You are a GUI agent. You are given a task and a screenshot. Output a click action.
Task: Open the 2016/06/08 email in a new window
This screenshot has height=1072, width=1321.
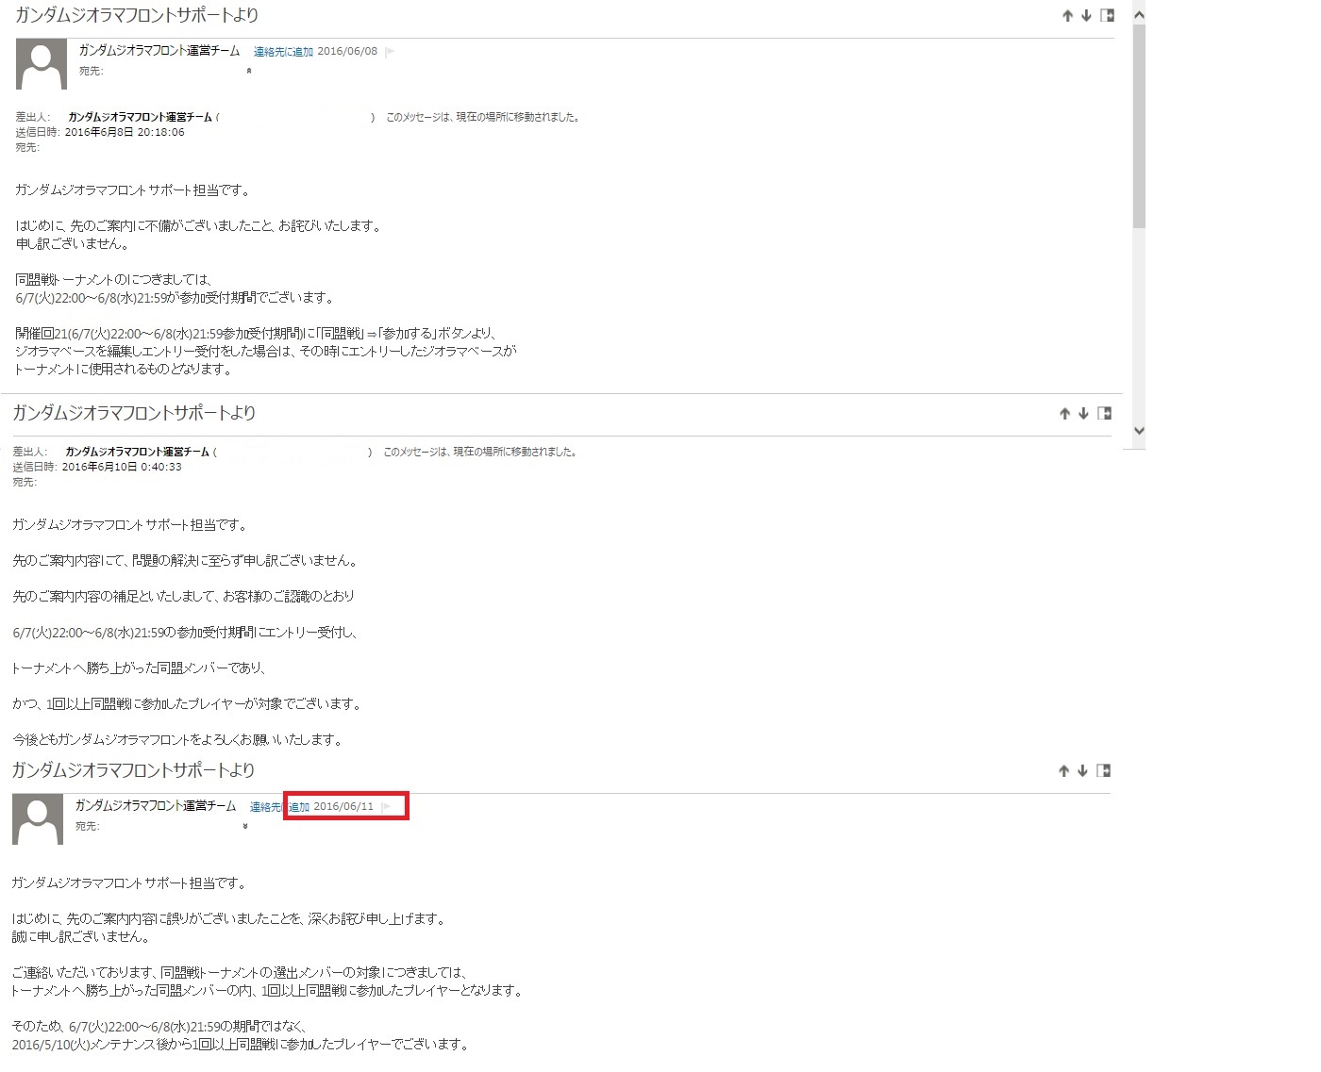1108,15
